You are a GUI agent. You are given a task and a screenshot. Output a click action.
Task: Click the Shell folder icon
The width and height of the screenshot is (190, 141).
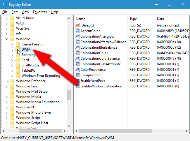point(18,60)
